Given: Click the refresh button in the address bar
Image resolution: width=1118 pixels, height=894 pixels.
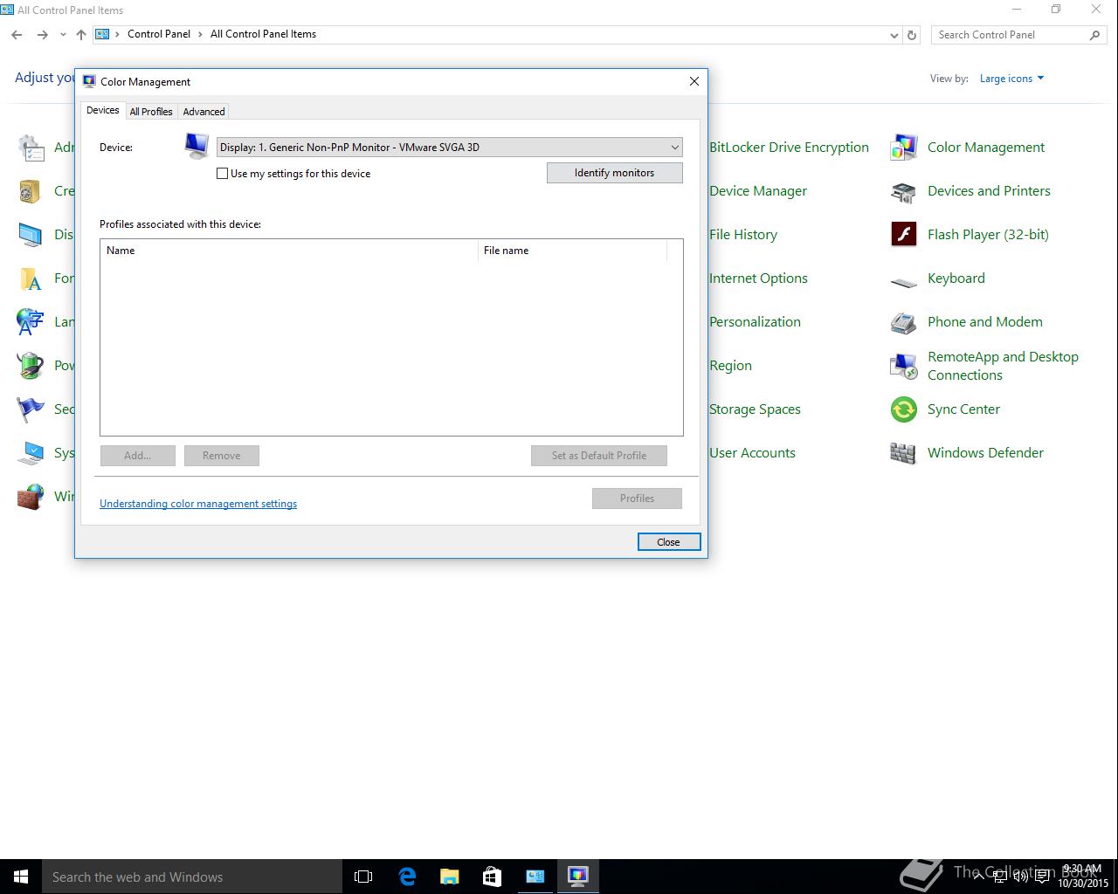Looking at the screenshot, I should pos(912,35).
